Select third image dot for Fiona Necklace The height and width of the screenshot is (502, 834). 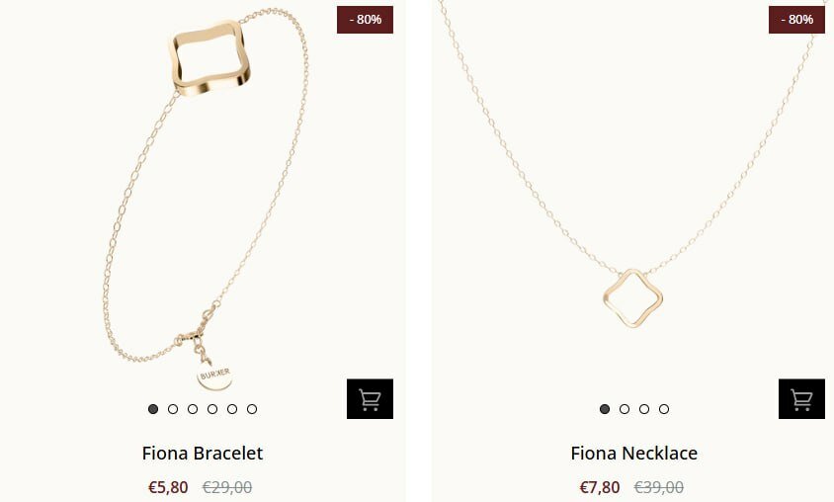pyautogui.click(x=644, y=409)
